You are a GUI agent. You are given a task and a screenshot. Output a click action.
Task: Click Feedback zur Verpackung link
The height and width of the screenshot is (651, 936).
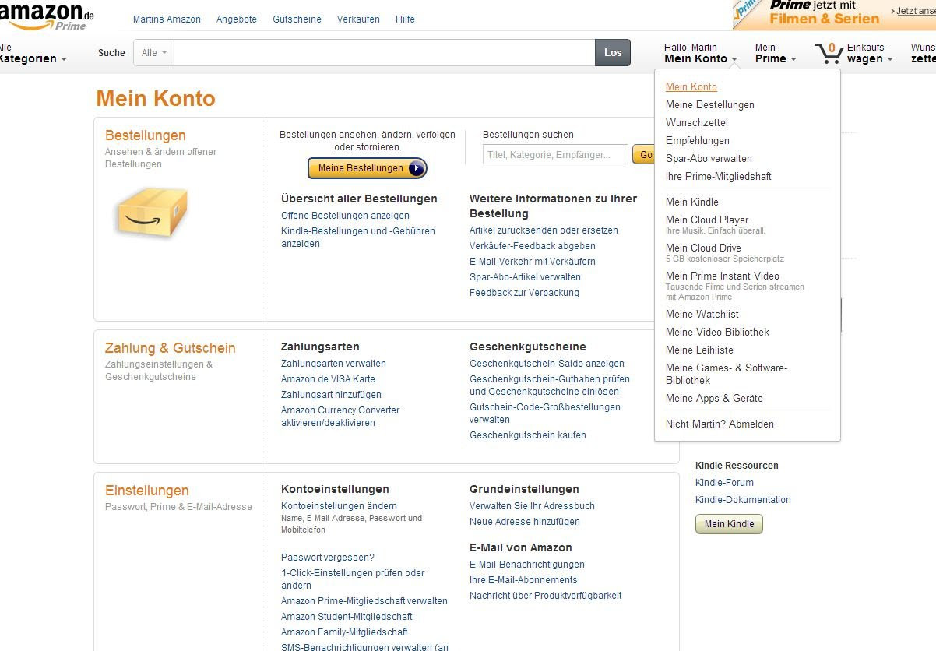[524, 293]
